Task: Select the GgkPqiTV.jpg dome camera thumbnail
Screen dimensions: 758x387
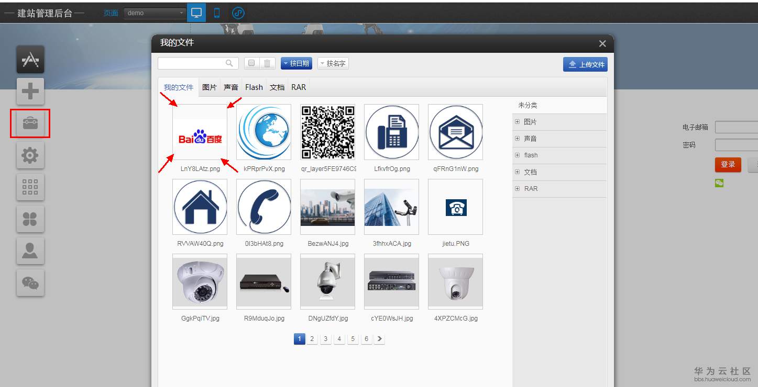Action: click(x=200, y=281)
